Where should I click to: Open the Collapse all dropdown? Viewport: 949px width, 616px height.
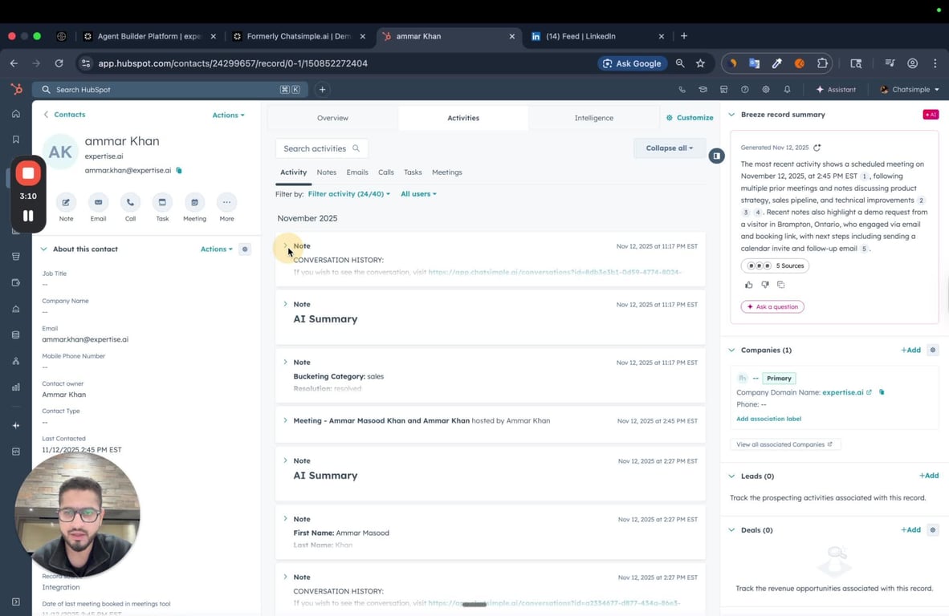click(669, 148)
